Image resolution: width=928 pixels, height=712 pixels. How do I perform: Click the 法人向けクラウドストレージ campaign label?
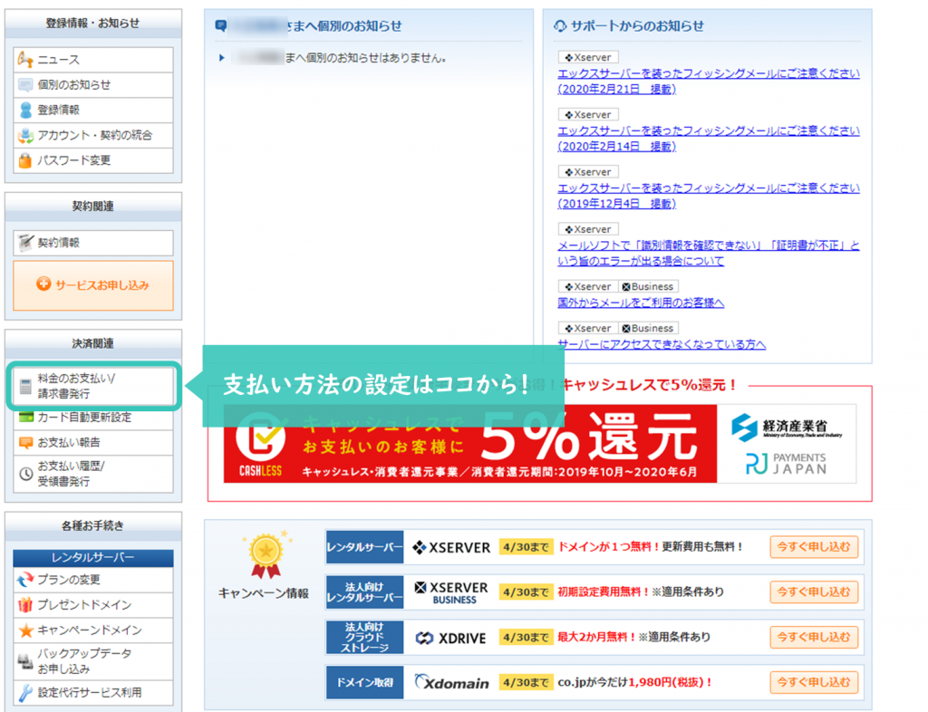click(x=364, y=638)
